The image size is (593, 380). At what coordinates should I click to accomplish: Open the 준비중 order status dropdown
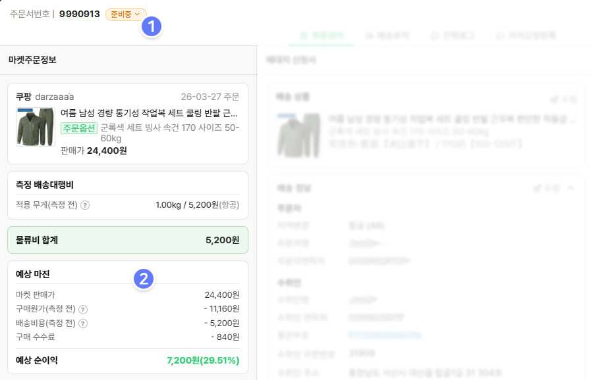point(126,14)
